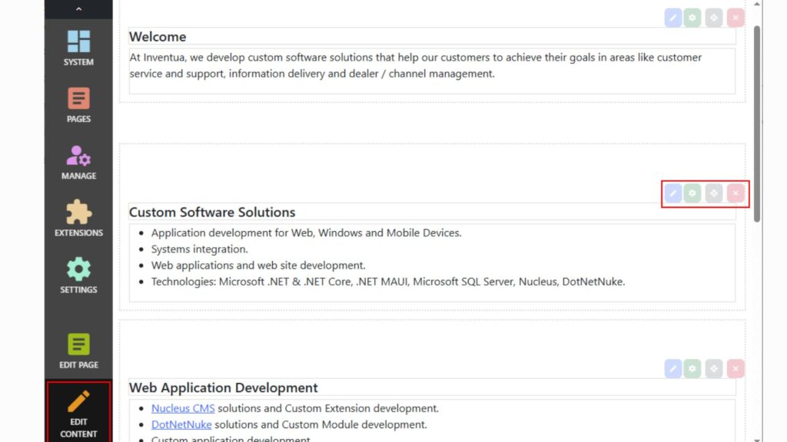The width and height of the screenshot is (787, 442).
Task: Edit the Web Application Development module
Action: (673, 368)
